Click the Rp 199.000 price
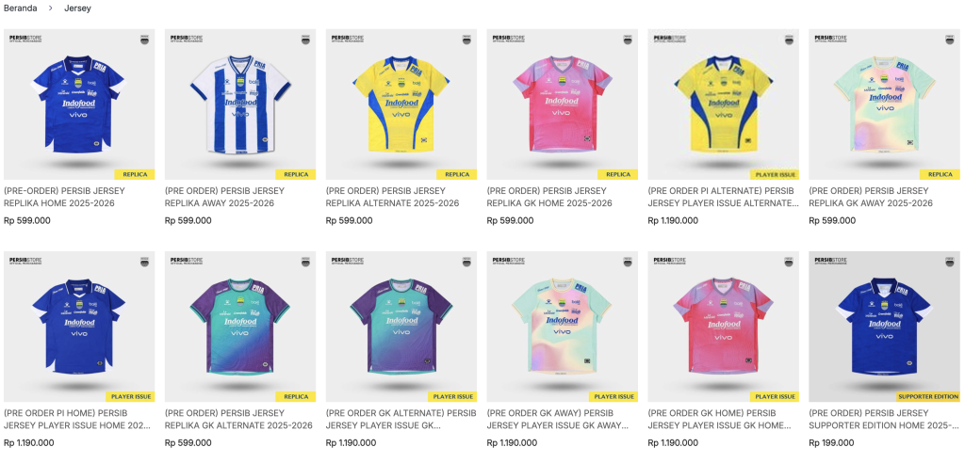The width and height of the screenshot is (965, 463). 832,442
